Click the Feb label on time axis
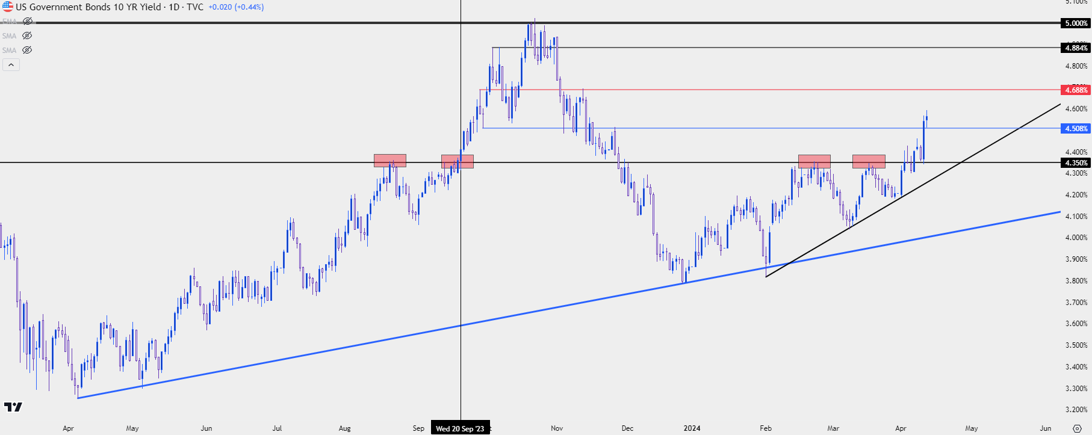Viewport: 1092px width, 435px height. point(766,428)
